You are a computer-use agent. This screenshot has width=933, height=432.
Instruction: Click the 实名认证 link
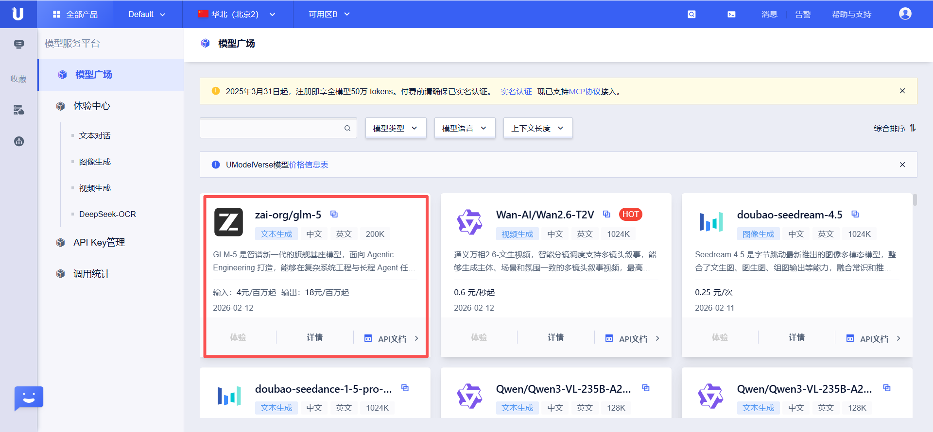(x=516, y=91)
